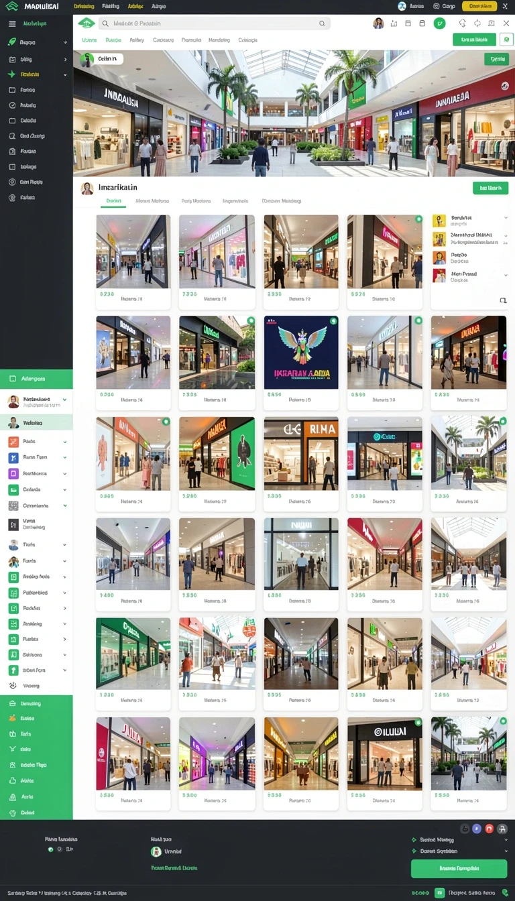
Task: Click the green button on the banner's top-right corner
Action: (x=496, y=59)
